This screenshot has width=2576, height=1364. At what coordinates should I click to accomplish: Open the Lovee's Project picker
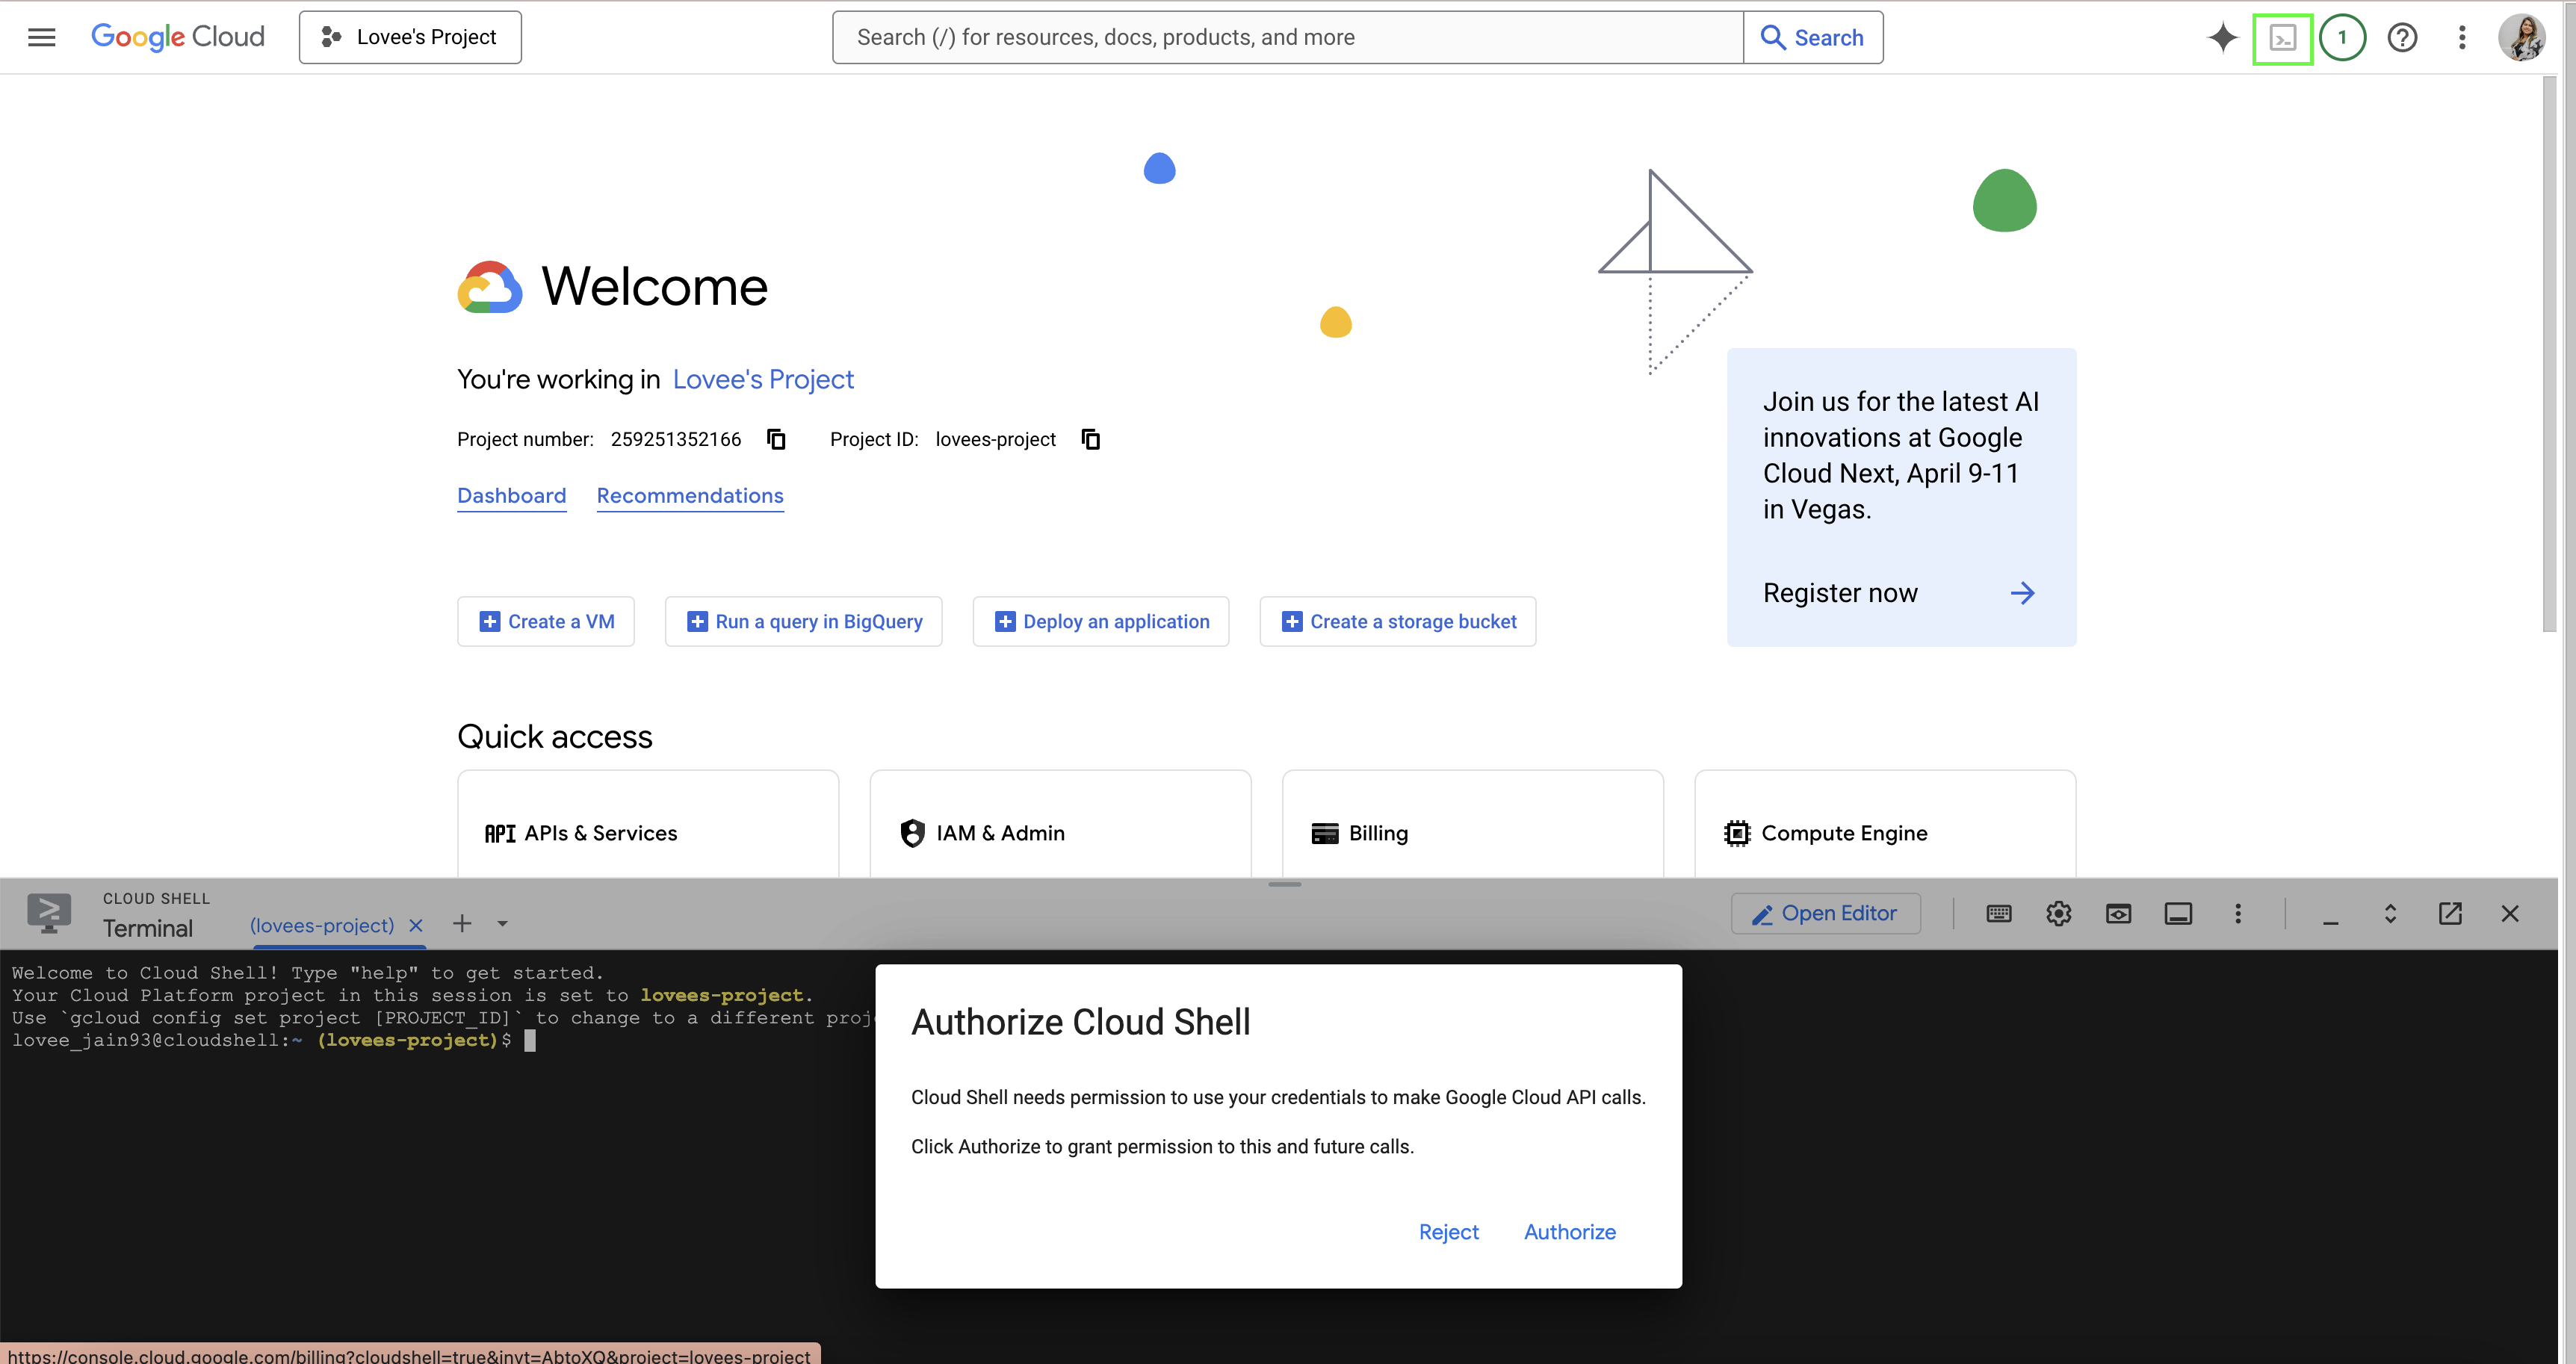point(409,37)
